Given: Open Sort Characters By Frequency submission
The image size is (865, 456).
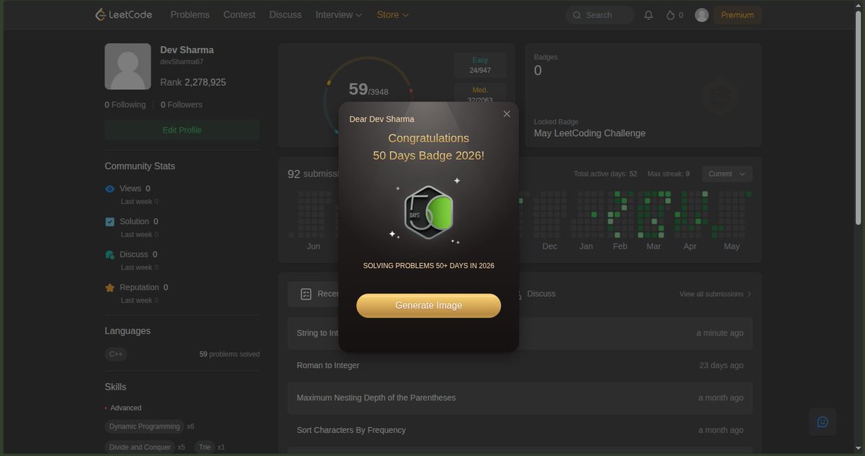Looking at the screenshot, I should point(520,430).
